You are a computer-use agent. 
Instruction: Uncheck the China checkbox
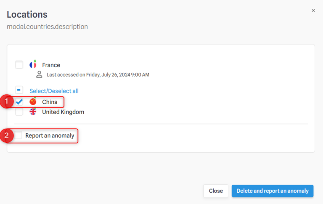tap(19, 102)
